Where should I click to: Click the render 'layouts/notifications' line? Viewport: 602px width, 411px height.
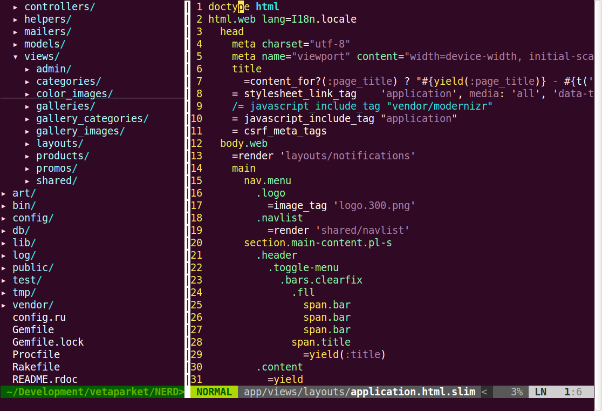pos(323,156)
